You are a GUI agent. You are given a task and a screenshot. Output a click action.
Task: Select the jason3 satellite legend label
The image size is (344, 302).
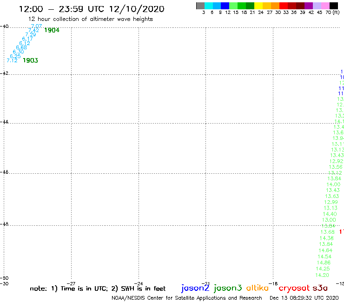click(x=228, y=288)
